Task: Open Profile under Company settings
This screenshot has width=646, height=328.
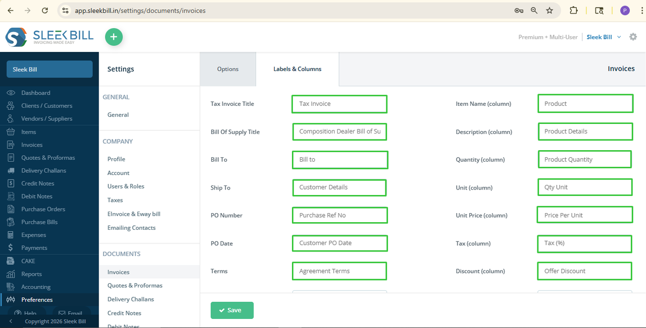Action: point(116,159)
